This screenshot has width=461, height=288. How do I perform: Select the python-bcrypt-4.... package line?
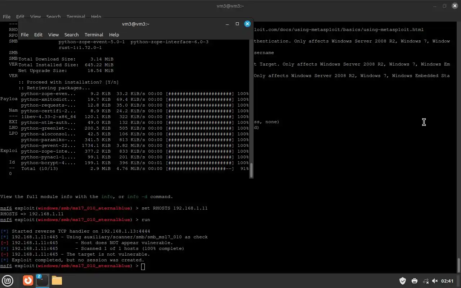(x=135, y=163)
